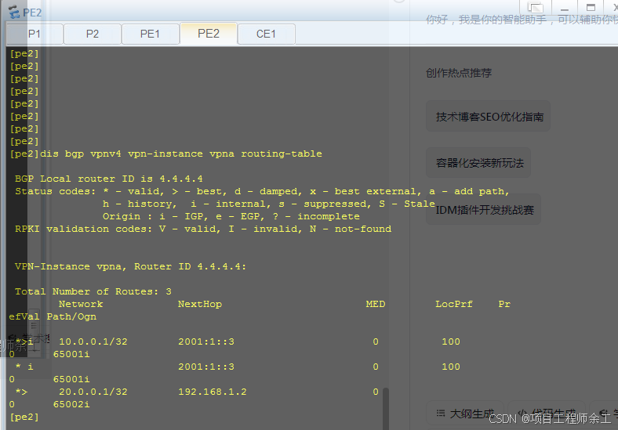Click the 创作热点推荐 heading
The image size is (618, 430).
click(459, 73)
